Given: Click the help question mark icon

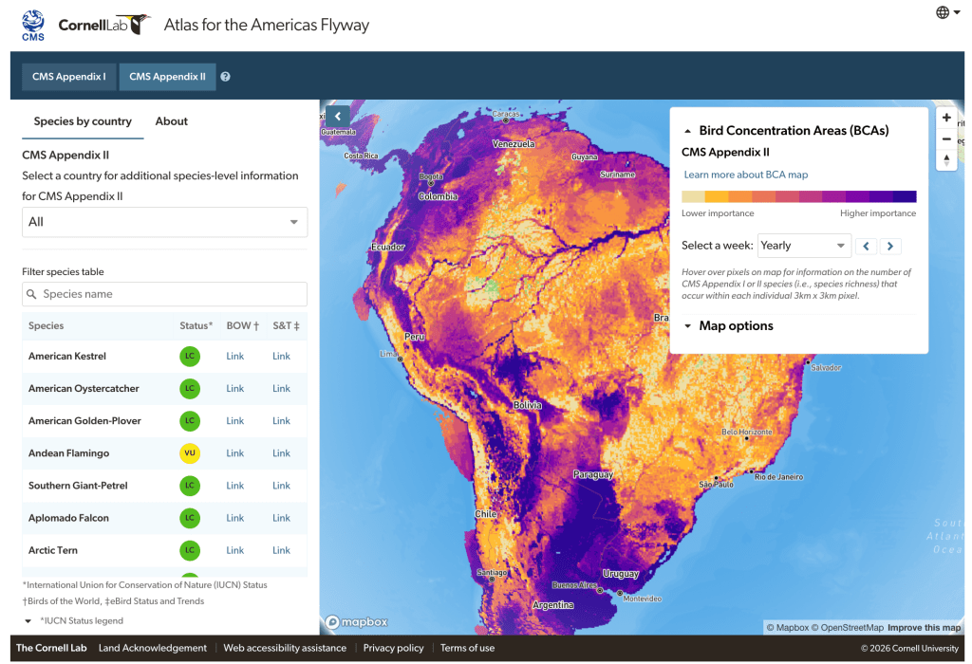Looking at the screenshot, I should pyautogui.click(x=226, y=77).
